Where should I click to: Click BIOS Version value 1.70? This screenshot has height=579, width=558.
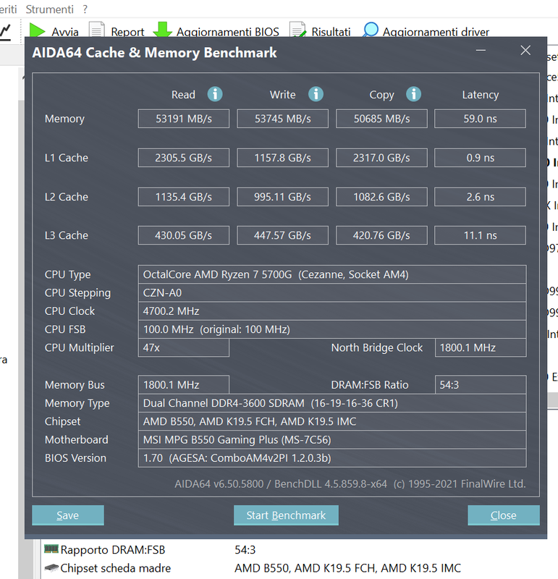pyautogui.click(x=332, y=458)
